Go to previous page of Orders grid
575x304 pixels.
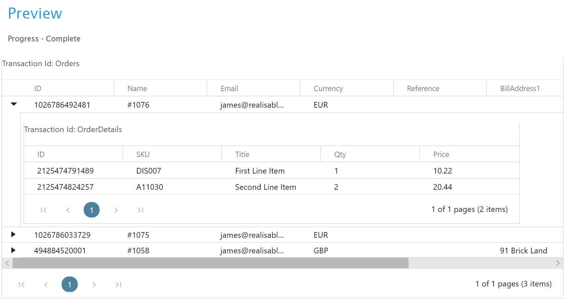coord(46,284)
